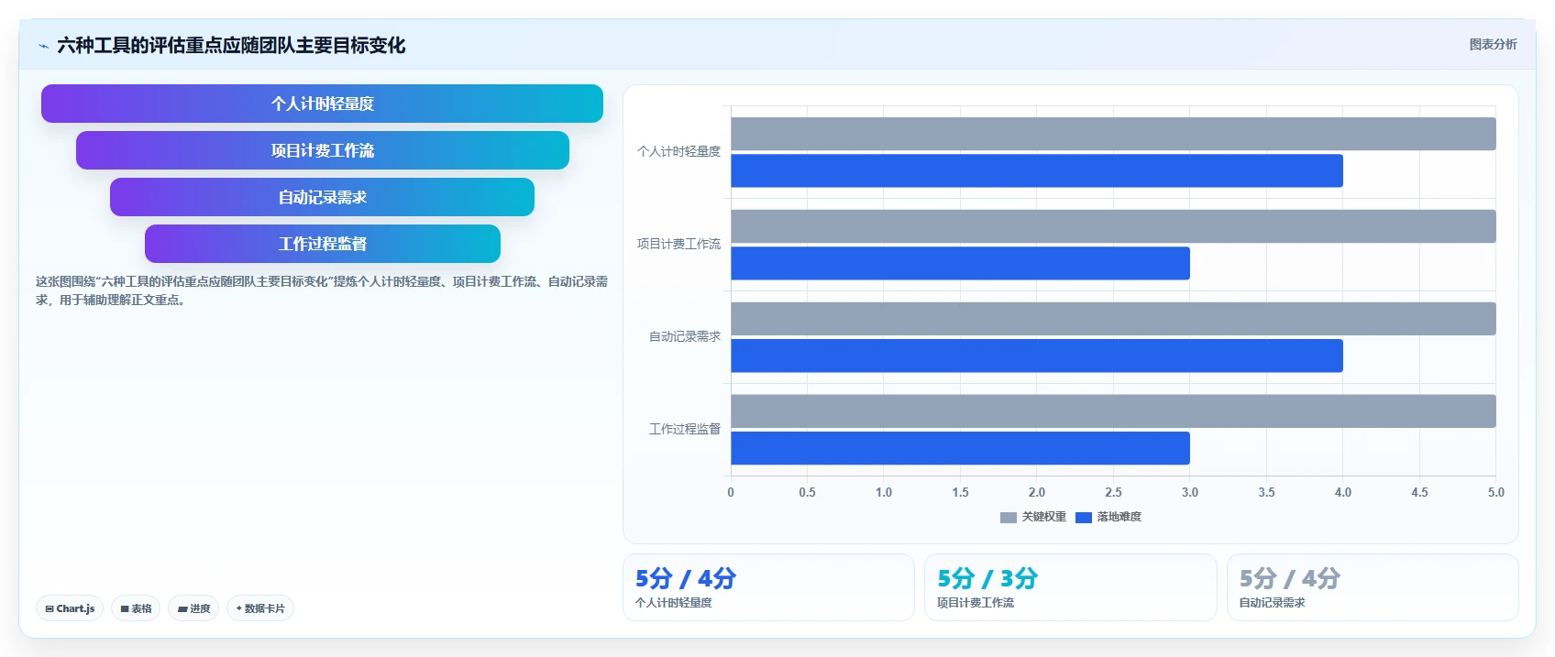The width and height of the screenshot is (1555, 657).
Task: Click the Chart.js tag chip
Action: (70, 608)
